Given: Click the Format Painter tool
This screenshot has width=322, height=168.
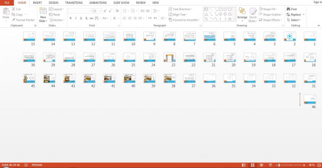Looking at the screenshot, I should coord(23,20).
